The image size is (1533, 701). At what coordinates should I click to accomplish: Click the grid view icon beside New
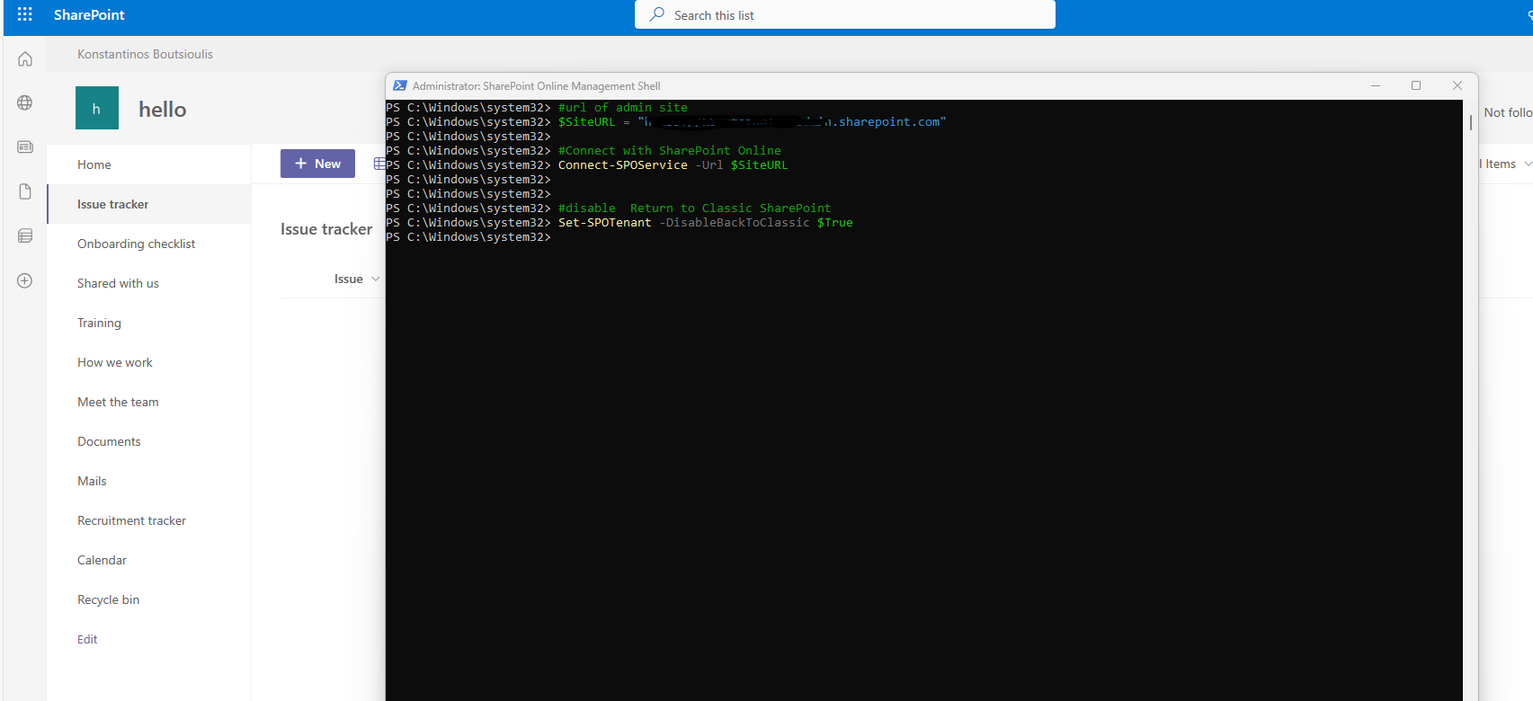pos(379,164)
